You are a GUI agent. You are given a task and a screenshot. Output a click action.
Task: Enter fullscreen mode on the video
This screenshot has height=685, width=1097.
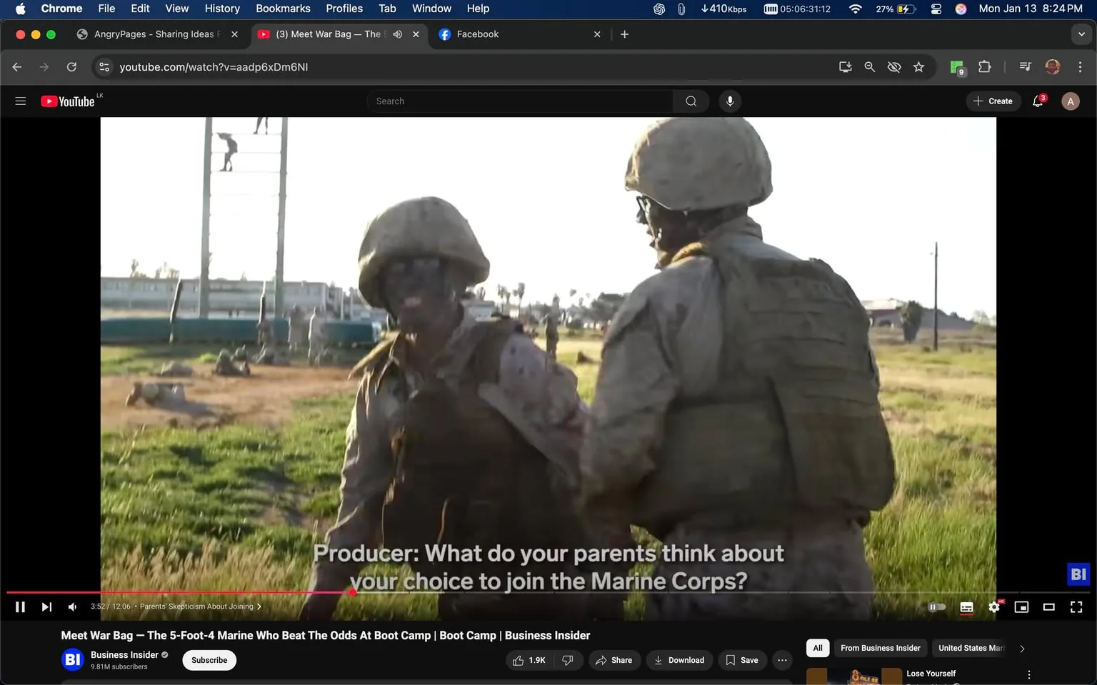(1076, 607)
